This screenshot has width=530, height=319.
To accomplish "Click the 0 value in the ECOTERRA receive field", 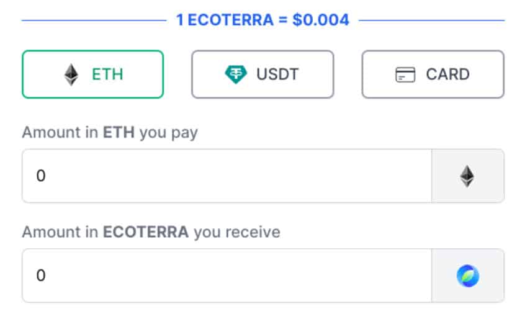I will [41, 276].
